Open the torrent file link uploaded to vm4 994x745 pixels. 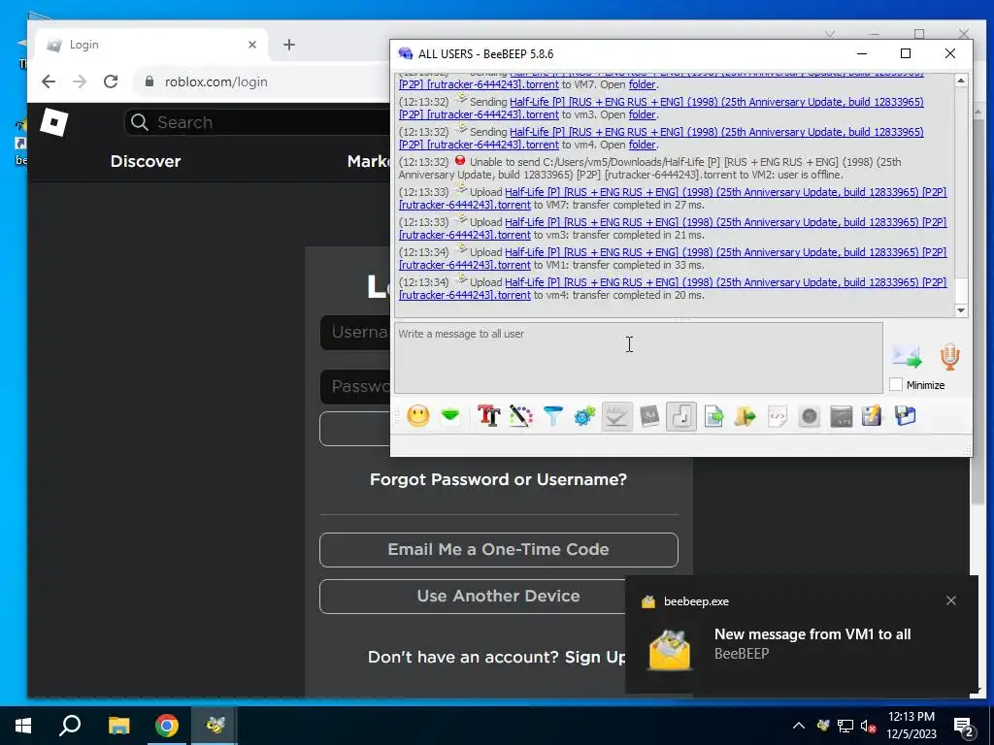pyautogui.click(x=673, y=288)
